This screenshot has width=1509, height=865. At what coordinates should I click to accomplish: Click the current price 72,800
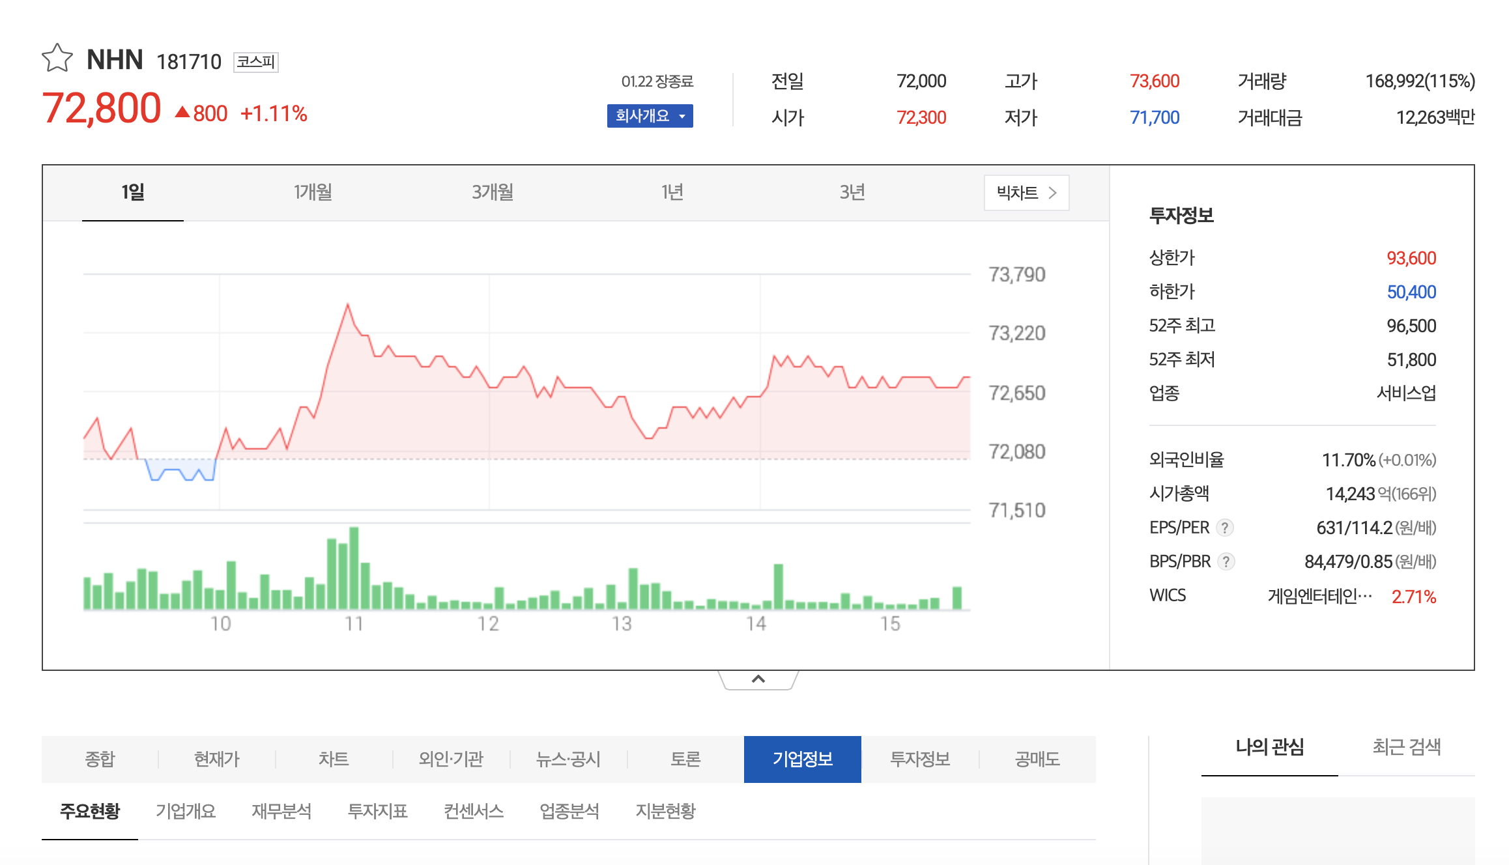click(101, 108)
